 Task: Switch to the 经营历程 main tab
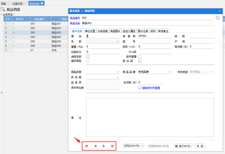pyautogui.click(x=17, y=4)
